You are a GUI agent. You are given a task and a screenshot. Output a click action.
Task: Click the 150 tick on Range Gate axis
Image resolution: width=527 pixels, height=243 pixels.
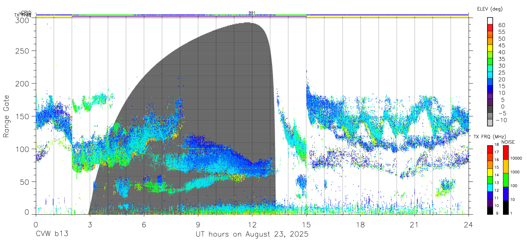[x=23, y=116]
